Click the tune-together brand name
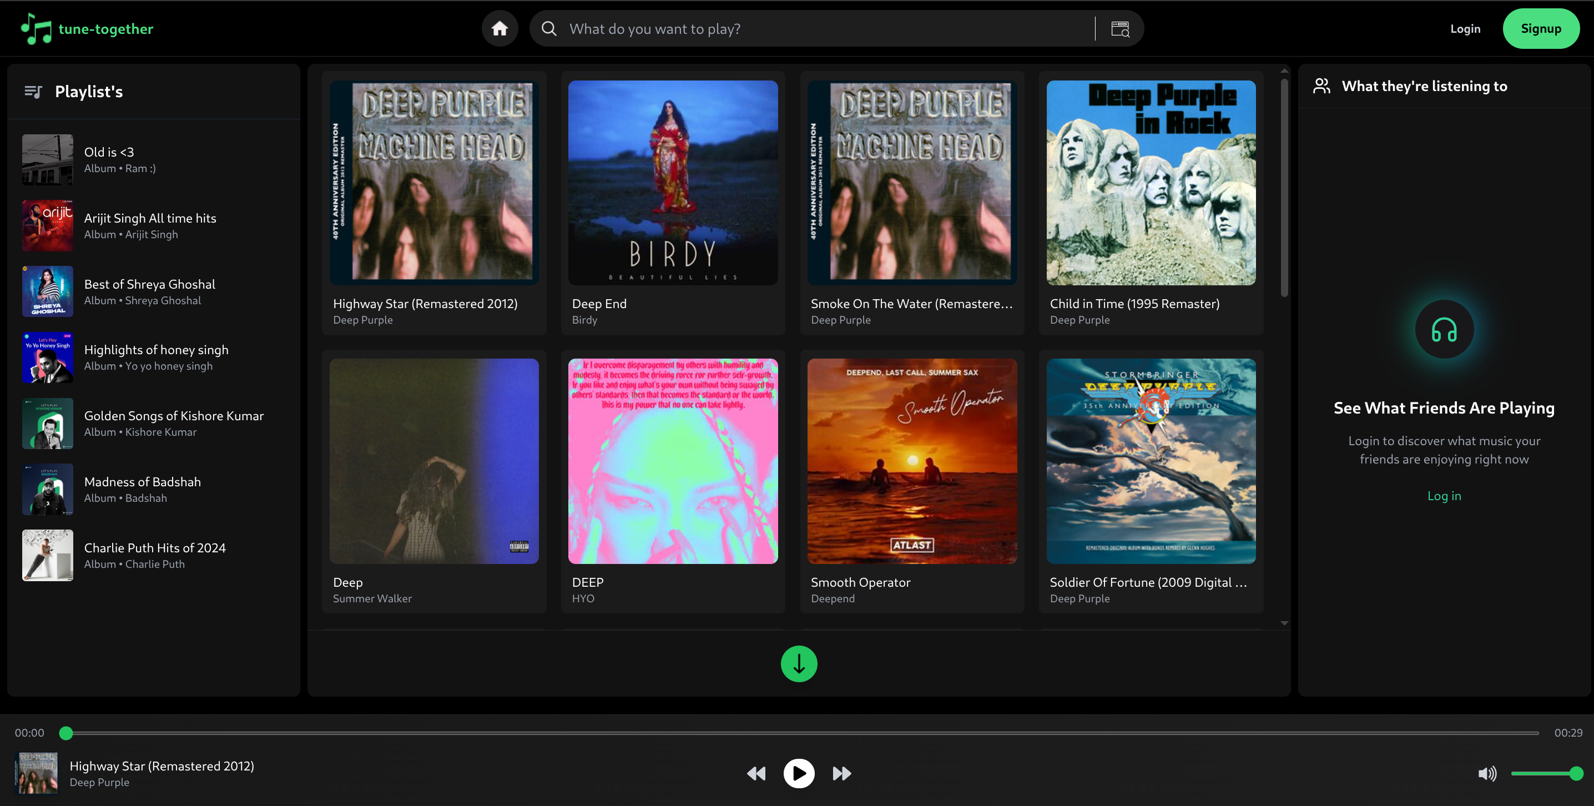The width and height of the screenshot is (1594, 806). [x=106, y=29]
